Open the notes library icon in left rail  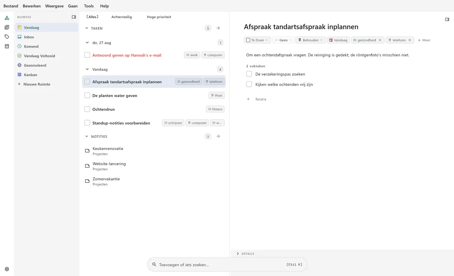click(x=7, y=27)
